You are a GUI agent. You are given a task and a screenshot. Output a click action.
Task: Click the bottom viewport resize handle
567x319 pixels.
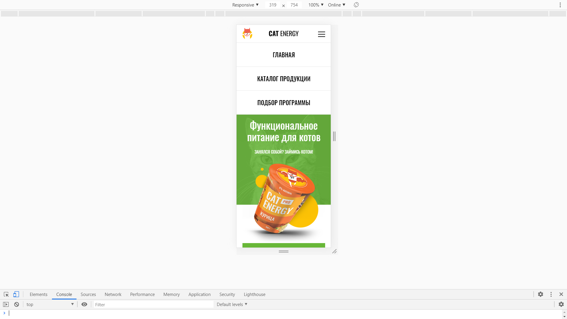(x=283, y=251)
